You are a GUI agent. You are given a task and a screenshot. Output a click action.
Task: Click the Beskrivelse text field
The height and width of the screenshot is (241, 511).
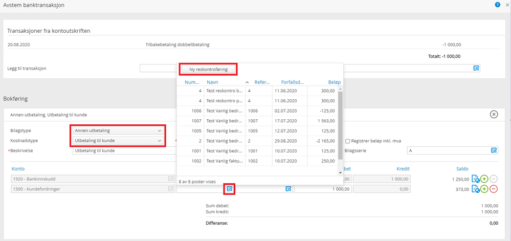pos(123,150)
